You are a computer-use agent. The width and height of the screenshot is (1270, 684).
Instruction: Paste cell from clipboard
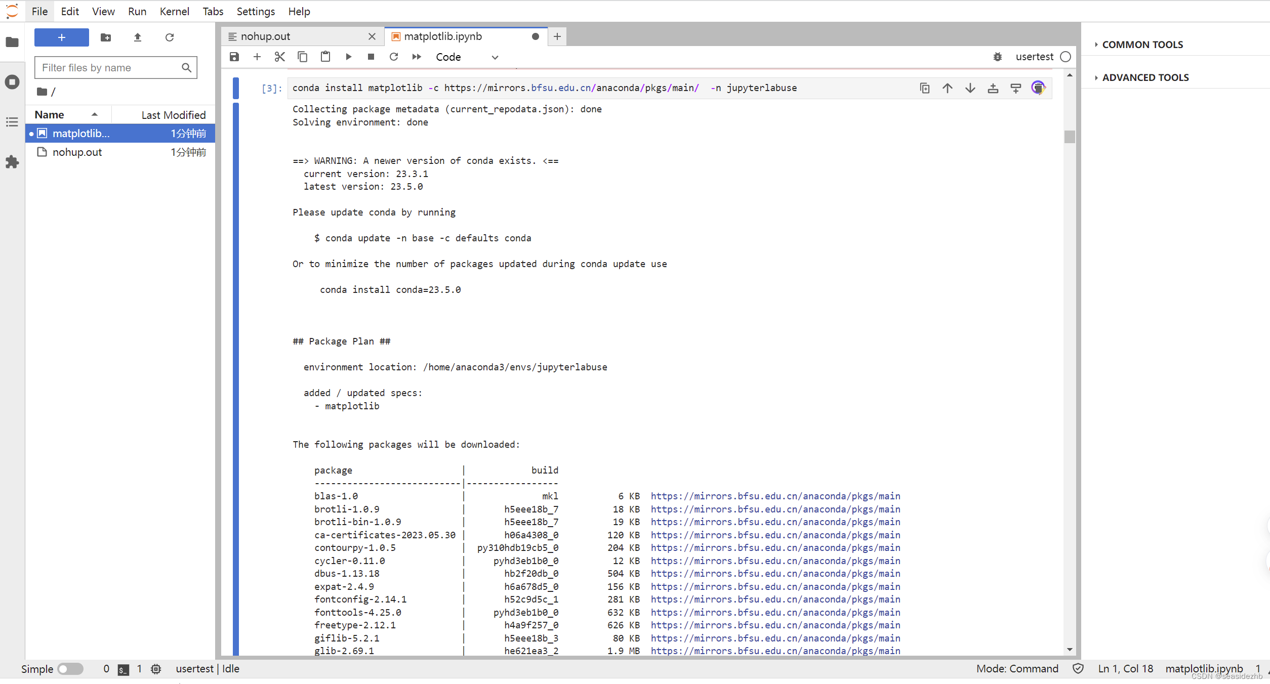coord(325,57)
